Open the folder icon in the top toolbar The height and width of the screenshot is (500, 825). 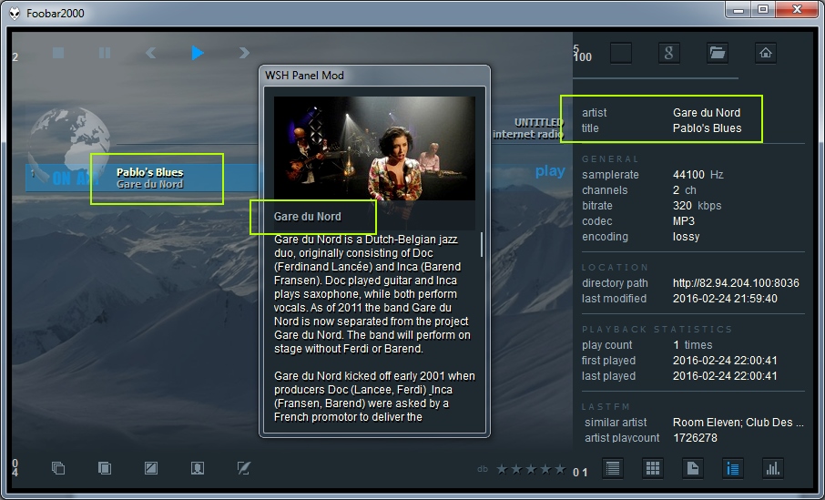[718, 53]
